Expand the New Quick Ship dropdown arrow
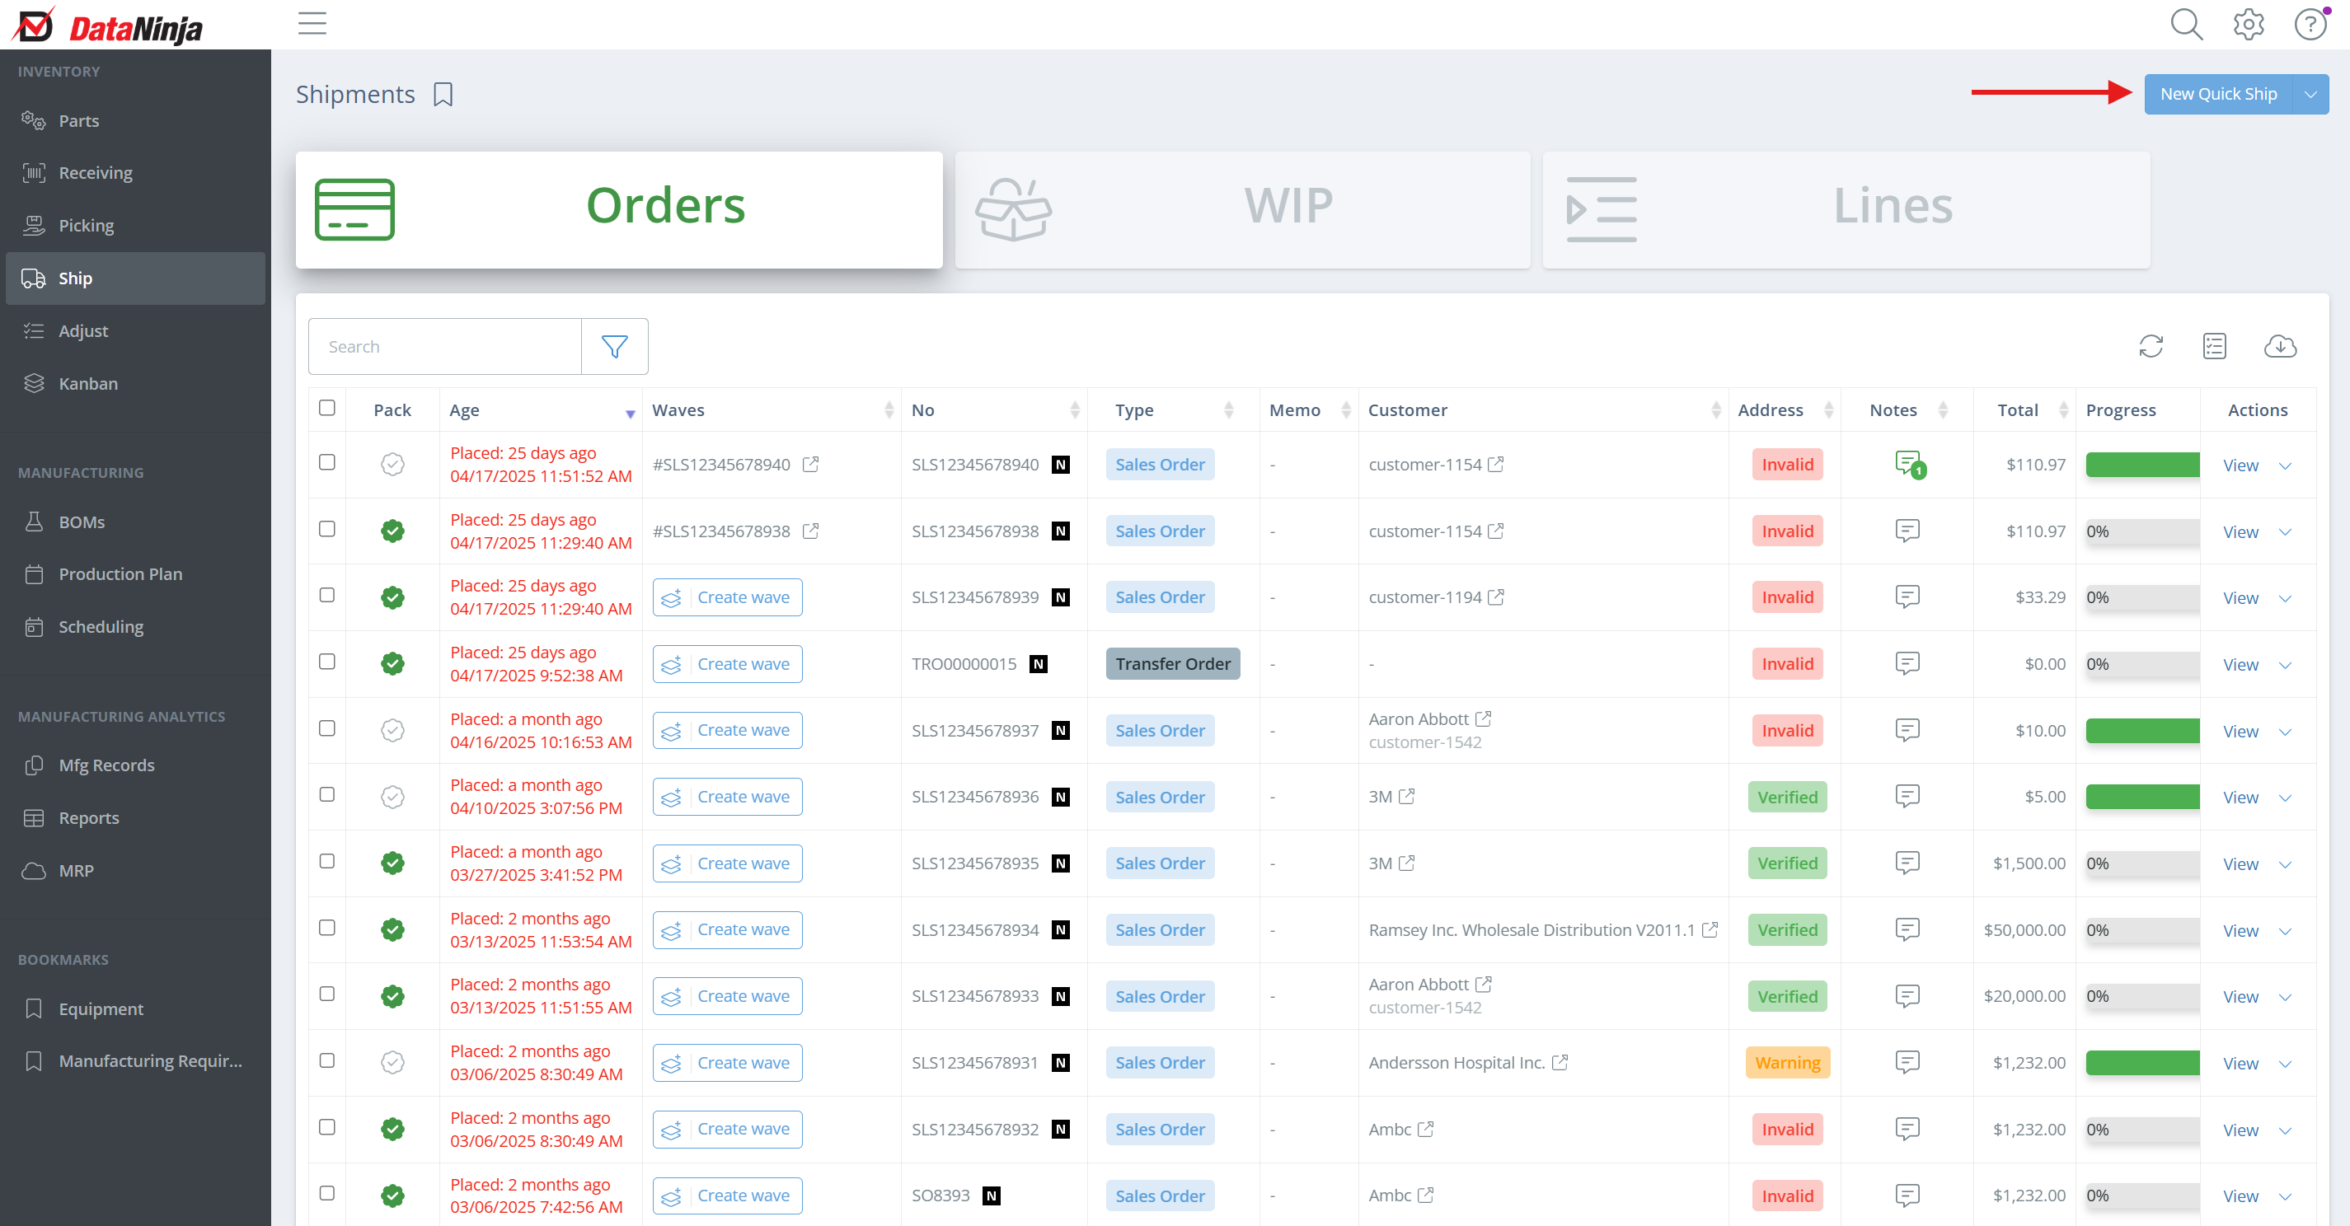Image resolution: width=2350 pixels, height=1226 pixels. (2310, 95)
